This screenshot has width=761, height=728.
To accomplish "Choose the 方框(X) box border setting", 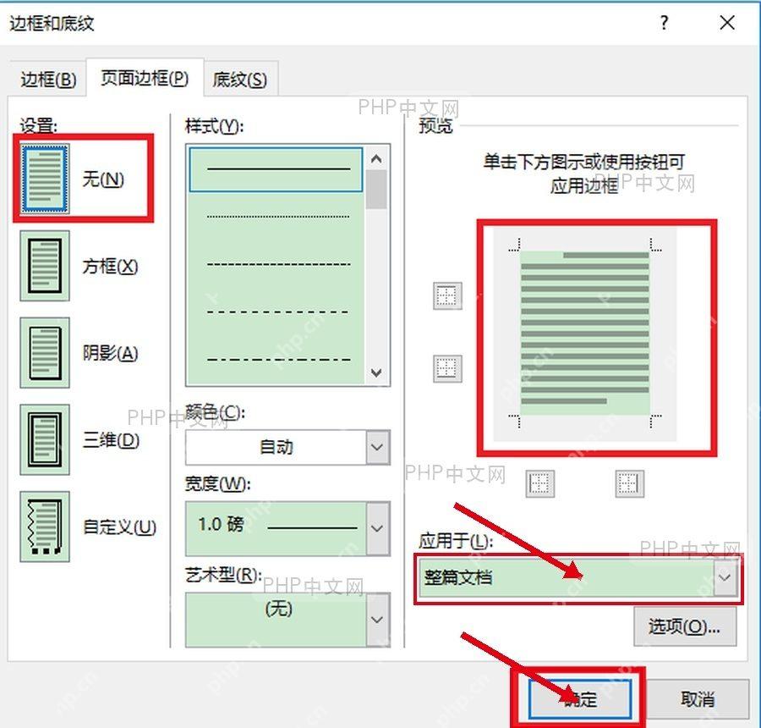I will [x=45, y=266].
